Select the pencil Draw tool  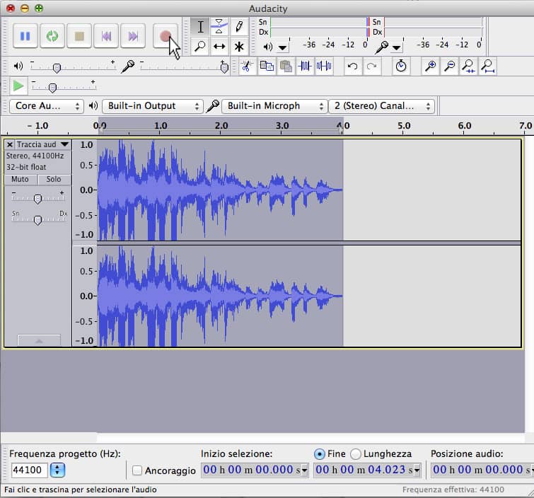coord(239,27)
